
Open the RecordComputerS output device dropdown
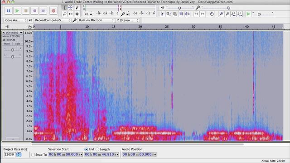[x=52, y=20]
